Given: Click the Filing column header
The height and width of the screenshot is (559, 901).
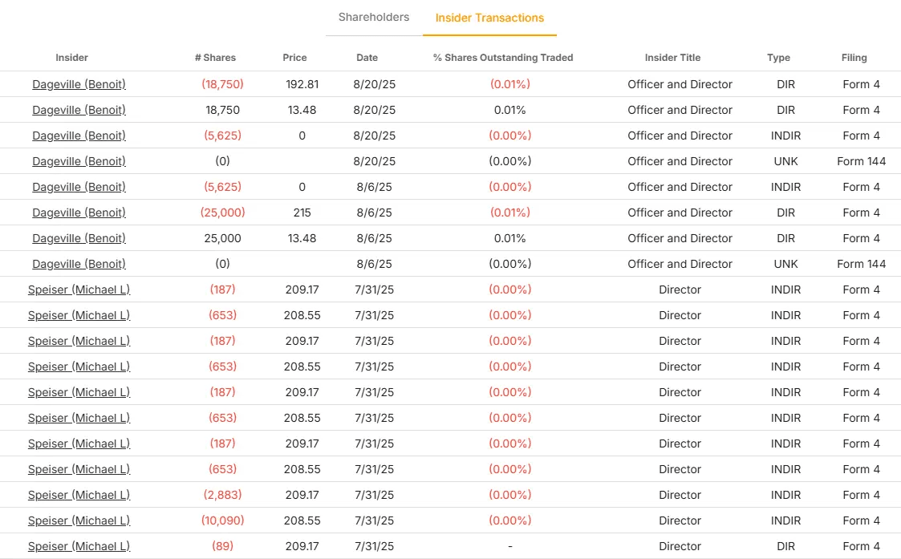Looking at the screenshot, I should tap(854, 58).
